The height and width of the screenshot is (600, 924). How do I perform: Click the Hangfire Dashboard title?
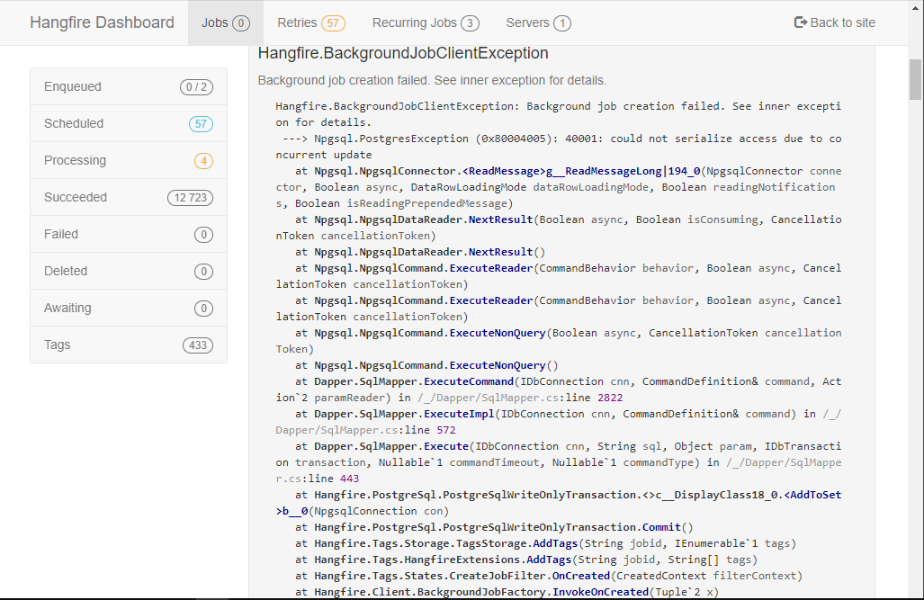[x=102, y=22]
